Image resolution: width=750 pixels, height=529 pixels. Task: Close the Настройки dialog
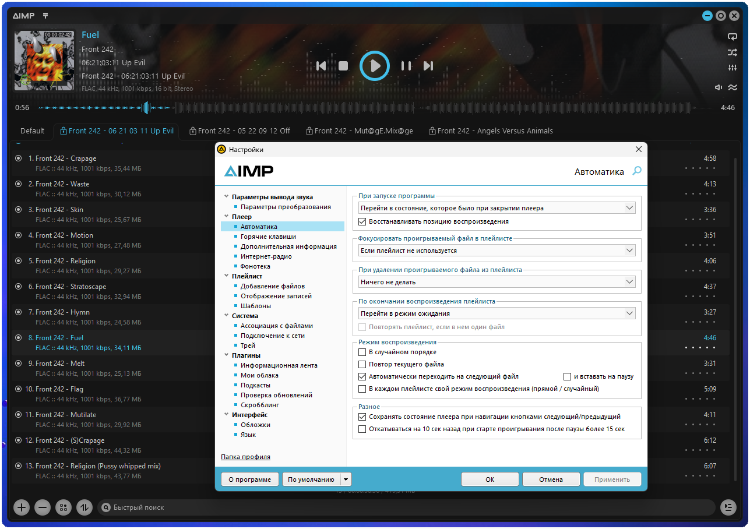click(x=639, y=150)
